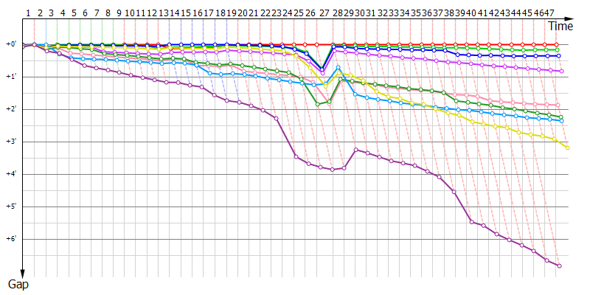Viewport: 590px width, 295px height.
Task: Select the +1' gap label
Action: click(11, 77)
